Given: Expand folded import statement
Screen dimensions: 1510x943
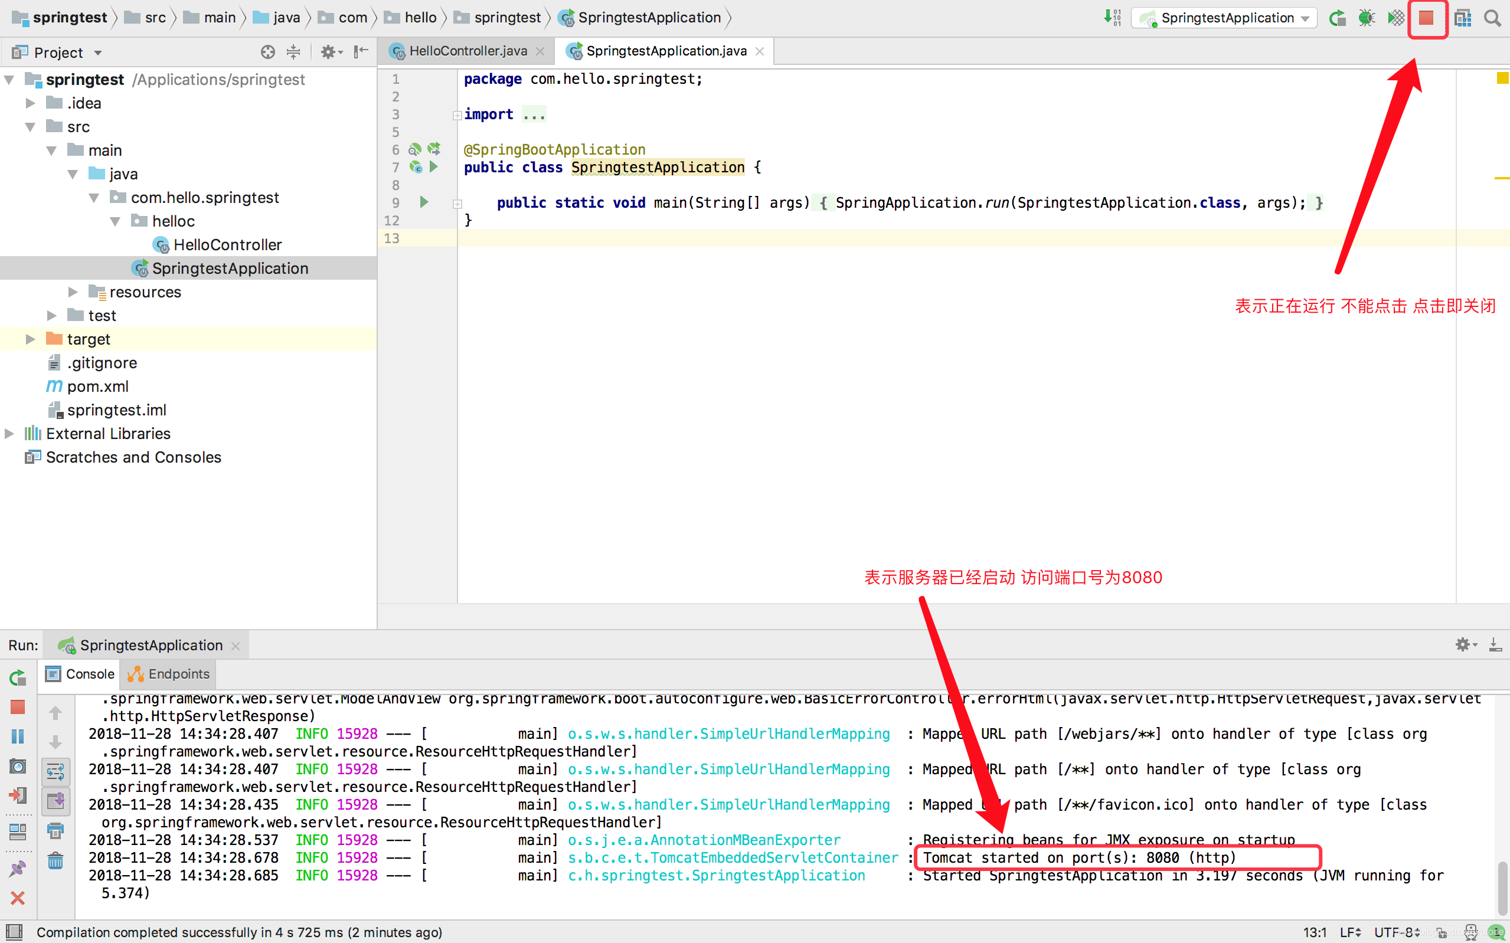Looking at the screenshot, I should [457, 114].
